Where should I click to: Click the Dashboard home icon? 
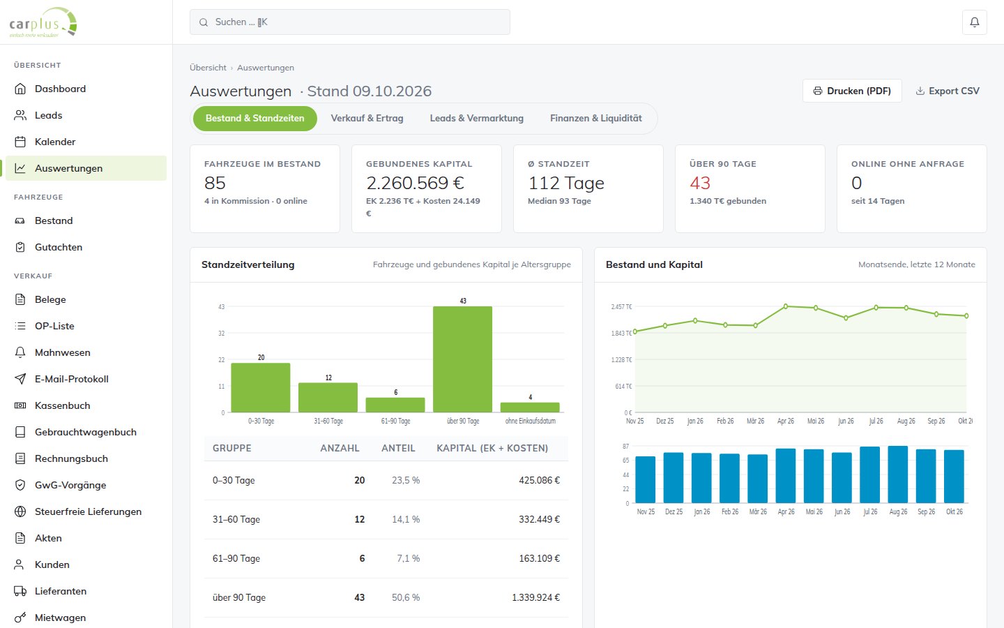coord(20,89)
